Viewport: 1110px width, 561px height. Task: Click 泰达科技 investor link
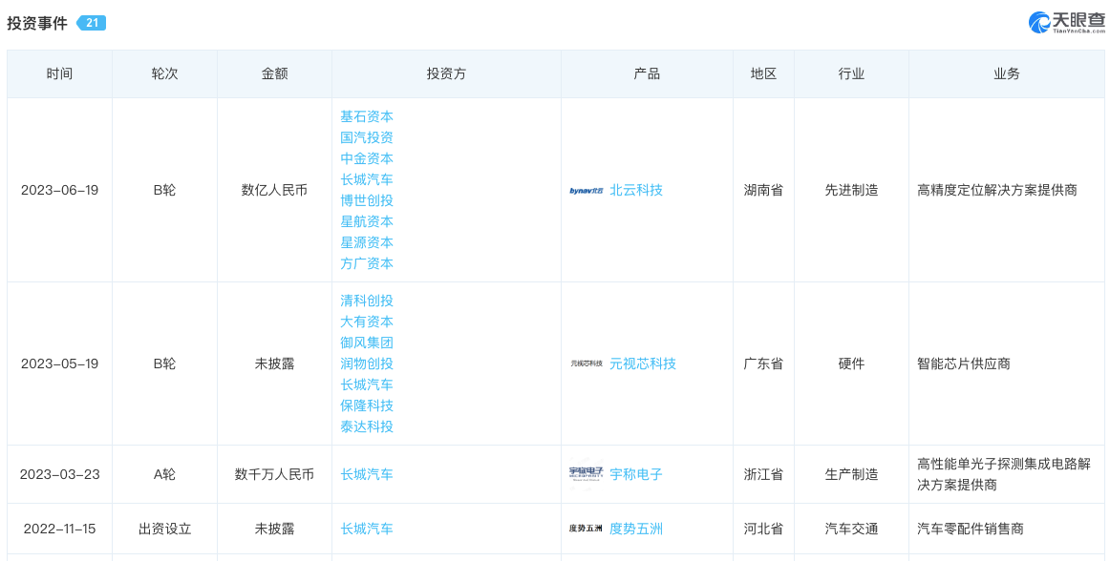coord(367,426)
